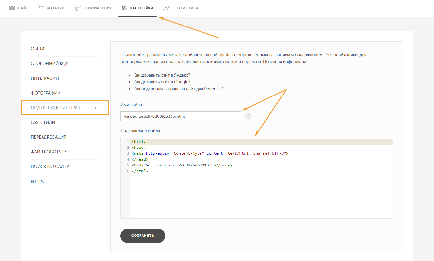Click the grid icon next to Сайт
Screen dimensions: 434x261
pos(12,8)
